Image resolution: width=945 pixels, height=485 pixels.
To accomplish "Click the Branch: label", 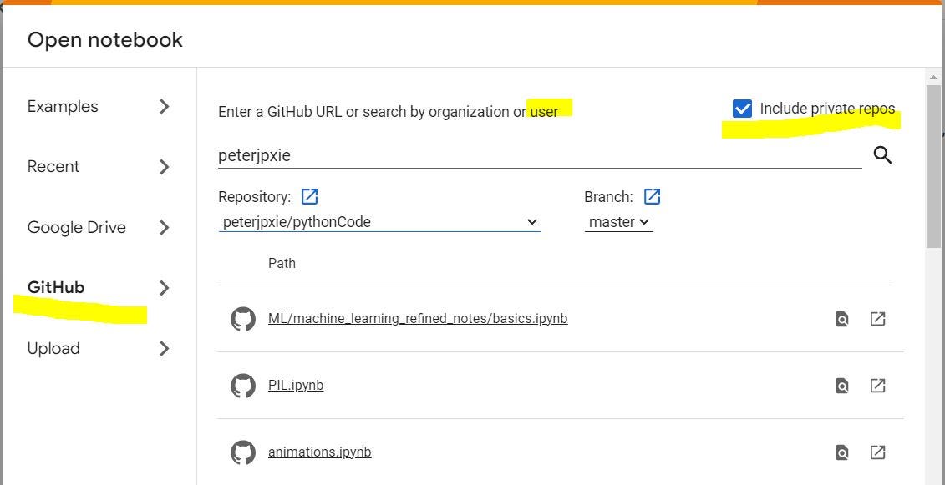I will pos(609,197).
